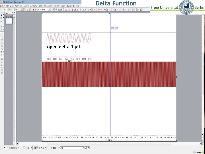Click third icon in left vertical toolbar
Viewport: 205px width, 154px height.
(x=2, y=21)
